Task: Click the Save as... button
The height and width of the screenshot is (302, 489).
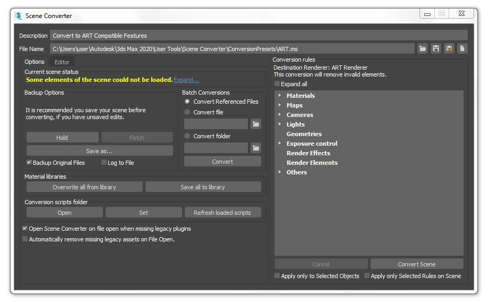Action: [99, 151]
